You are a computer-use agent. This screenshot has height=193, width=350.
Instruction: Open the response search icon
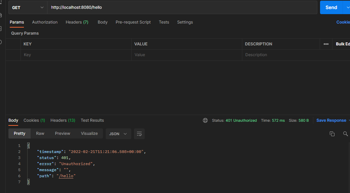345,134
